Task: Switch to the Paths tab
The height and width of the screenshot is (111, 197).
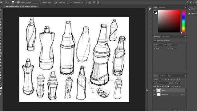Action: point(169,76)
